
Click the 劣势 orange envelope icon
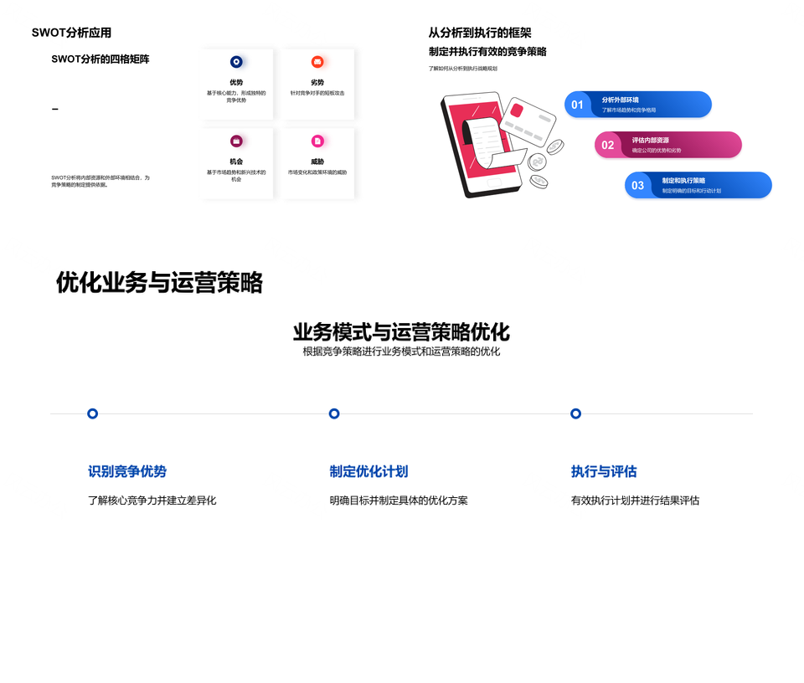tap(317, 62)
